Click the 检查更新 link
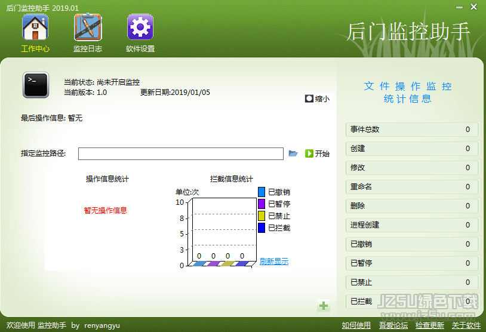 click(x=430, y=325)
